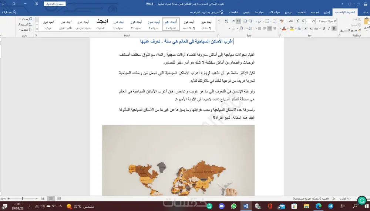
Task: Open Times New Roman font name dropdown
Action: pos(317,21)
